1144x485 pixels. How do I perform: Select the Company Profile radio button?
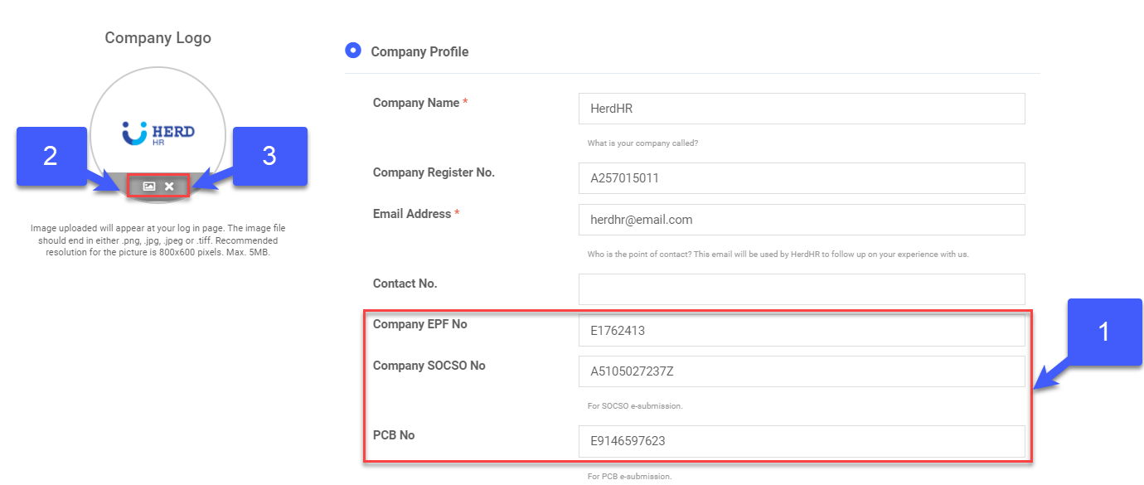(x=353, y=51)
